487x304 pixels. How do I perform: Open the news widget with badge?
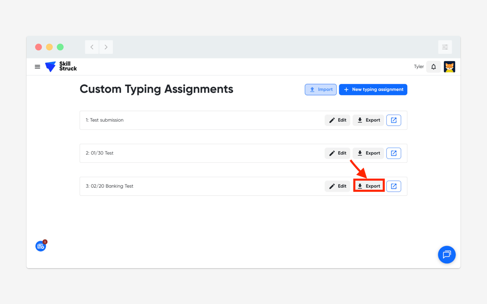41,246
